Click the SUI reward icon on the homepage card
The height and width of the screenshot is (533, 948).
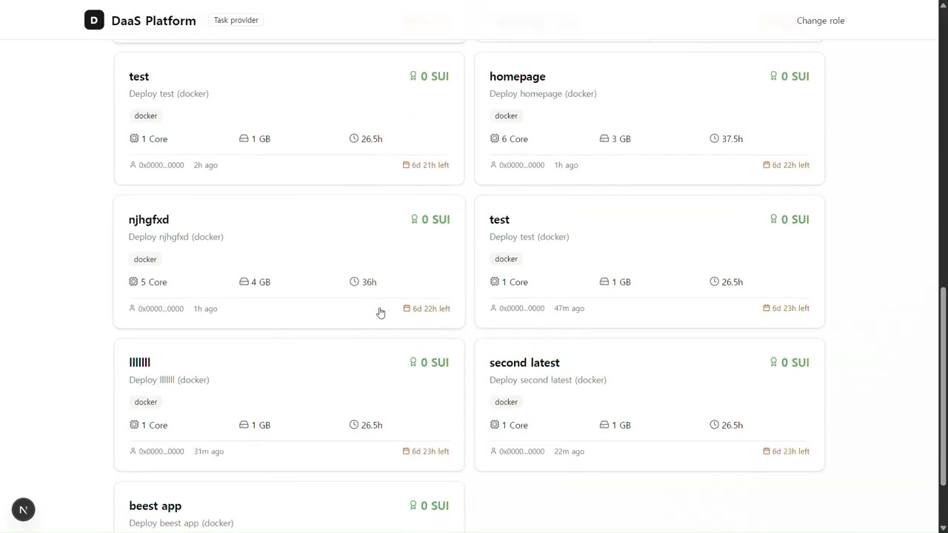coord(773,76)
